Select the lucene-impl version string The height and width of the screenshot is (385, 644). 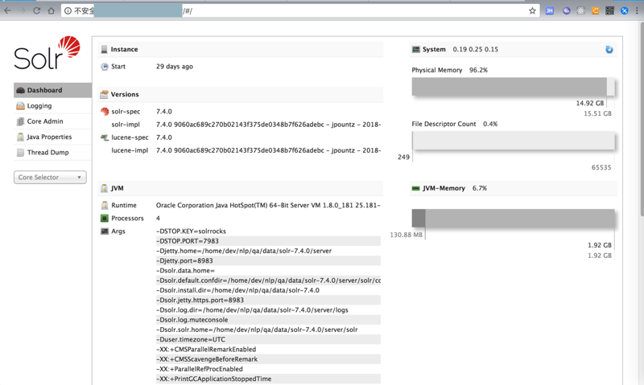[x=268, y=150]
